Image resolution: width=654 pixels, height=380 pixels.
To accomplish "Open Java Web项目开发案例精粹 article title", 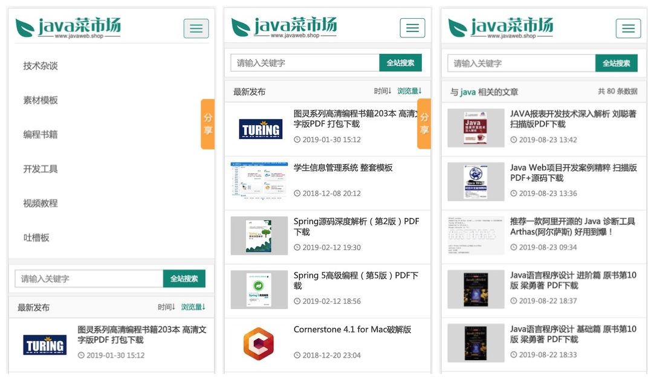I will [574, 173].
